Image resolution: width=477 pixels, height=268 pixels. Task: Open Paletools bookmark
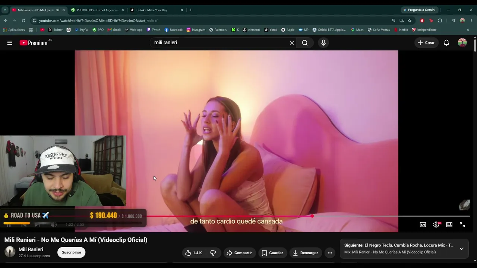click(218, 30)
